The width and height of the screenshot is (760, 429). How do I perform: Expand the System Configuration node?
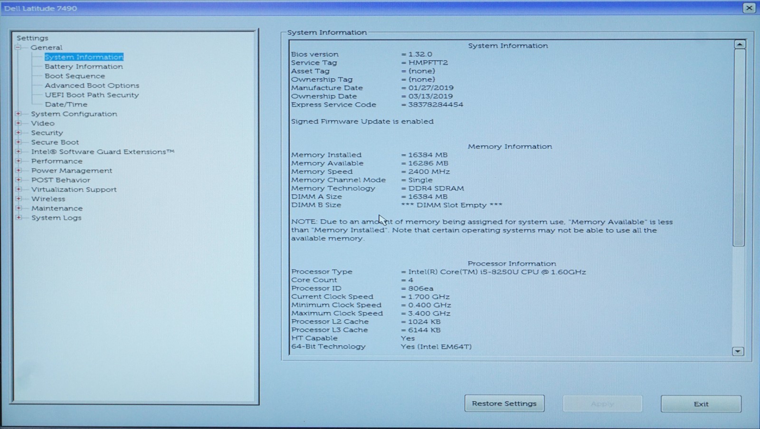[x=18, y=114]
